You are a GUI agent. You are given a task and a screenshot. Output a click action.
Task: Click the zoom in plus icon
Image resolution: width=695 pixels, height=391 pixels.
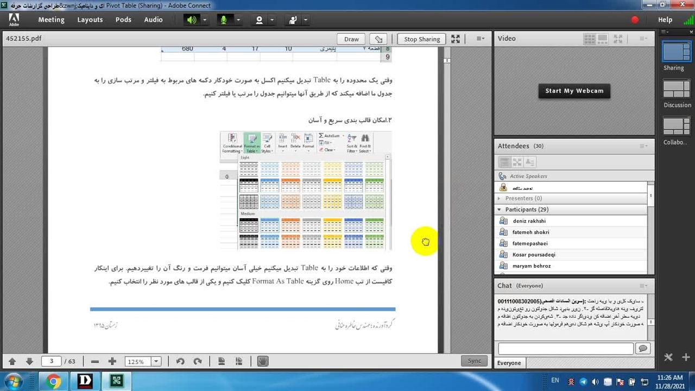click(112, 362)
